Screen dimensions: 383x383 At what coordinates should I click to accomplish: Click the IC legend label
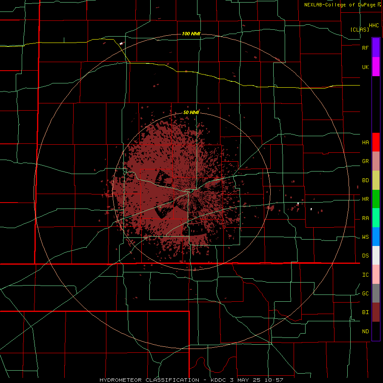(365, 275)
